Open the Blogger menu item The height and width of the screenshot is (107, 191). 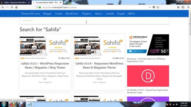47,14
